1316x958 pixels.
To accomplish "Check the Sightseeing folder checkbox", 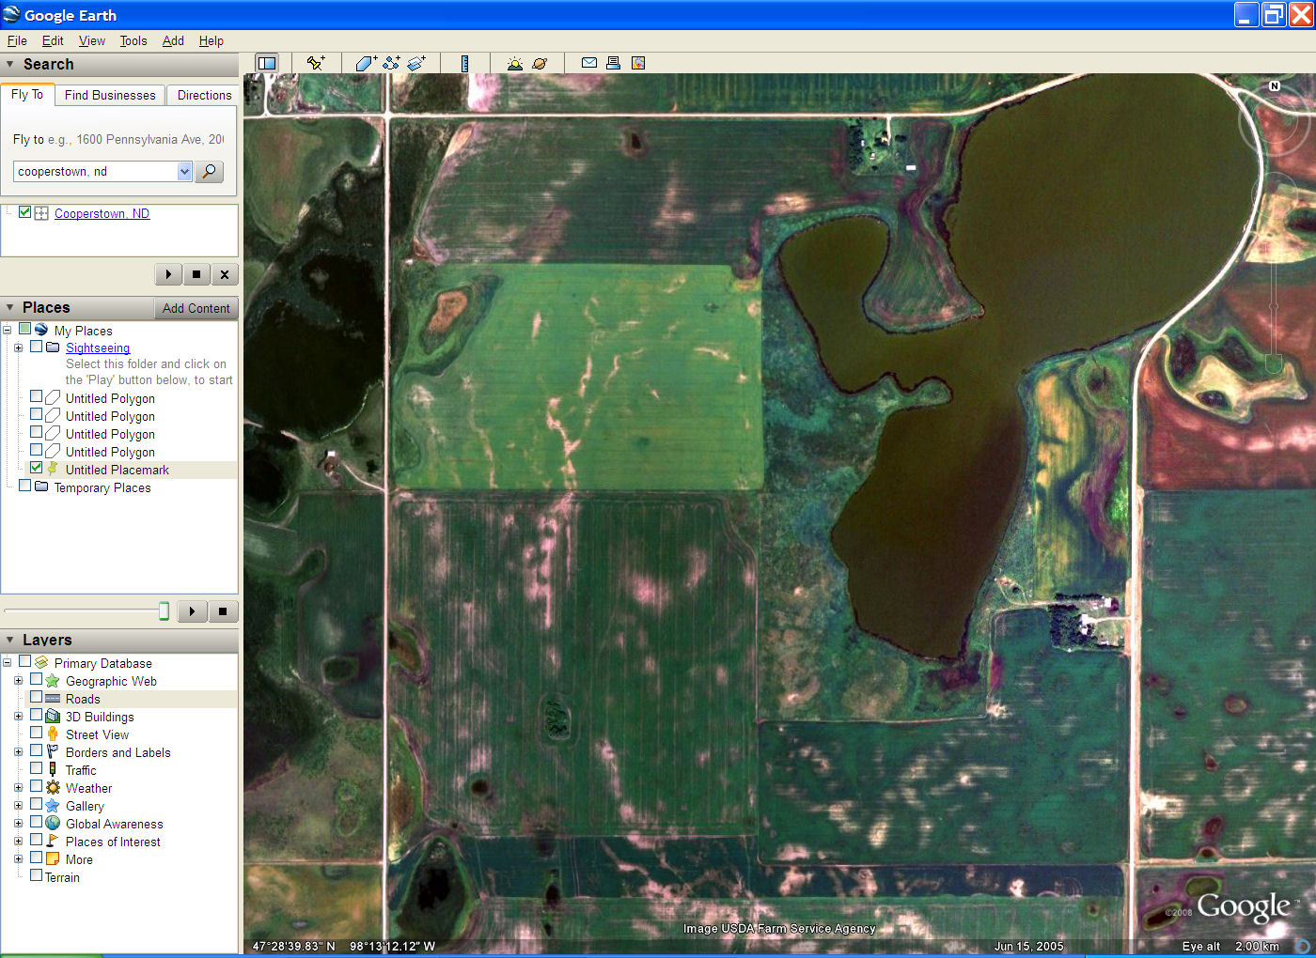I will point(36,347).
